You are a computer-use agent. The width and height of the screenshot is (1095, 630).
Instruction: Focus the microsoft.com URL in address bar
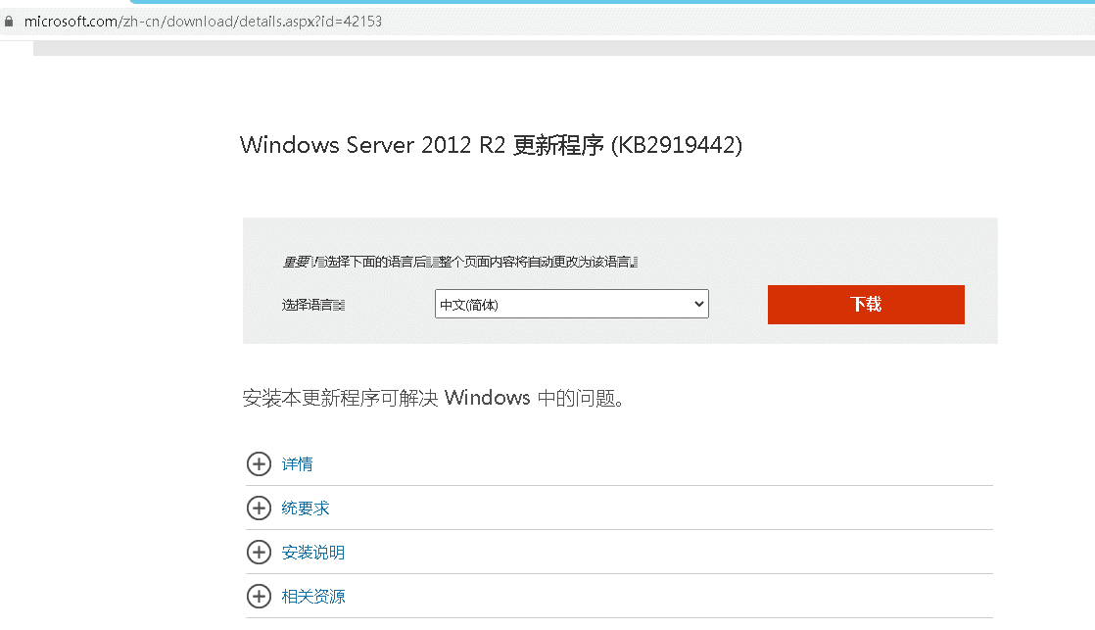(x=196, y=21)
